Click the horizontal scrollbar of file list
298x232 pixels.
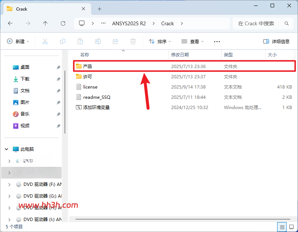click(x=183, y=219)
